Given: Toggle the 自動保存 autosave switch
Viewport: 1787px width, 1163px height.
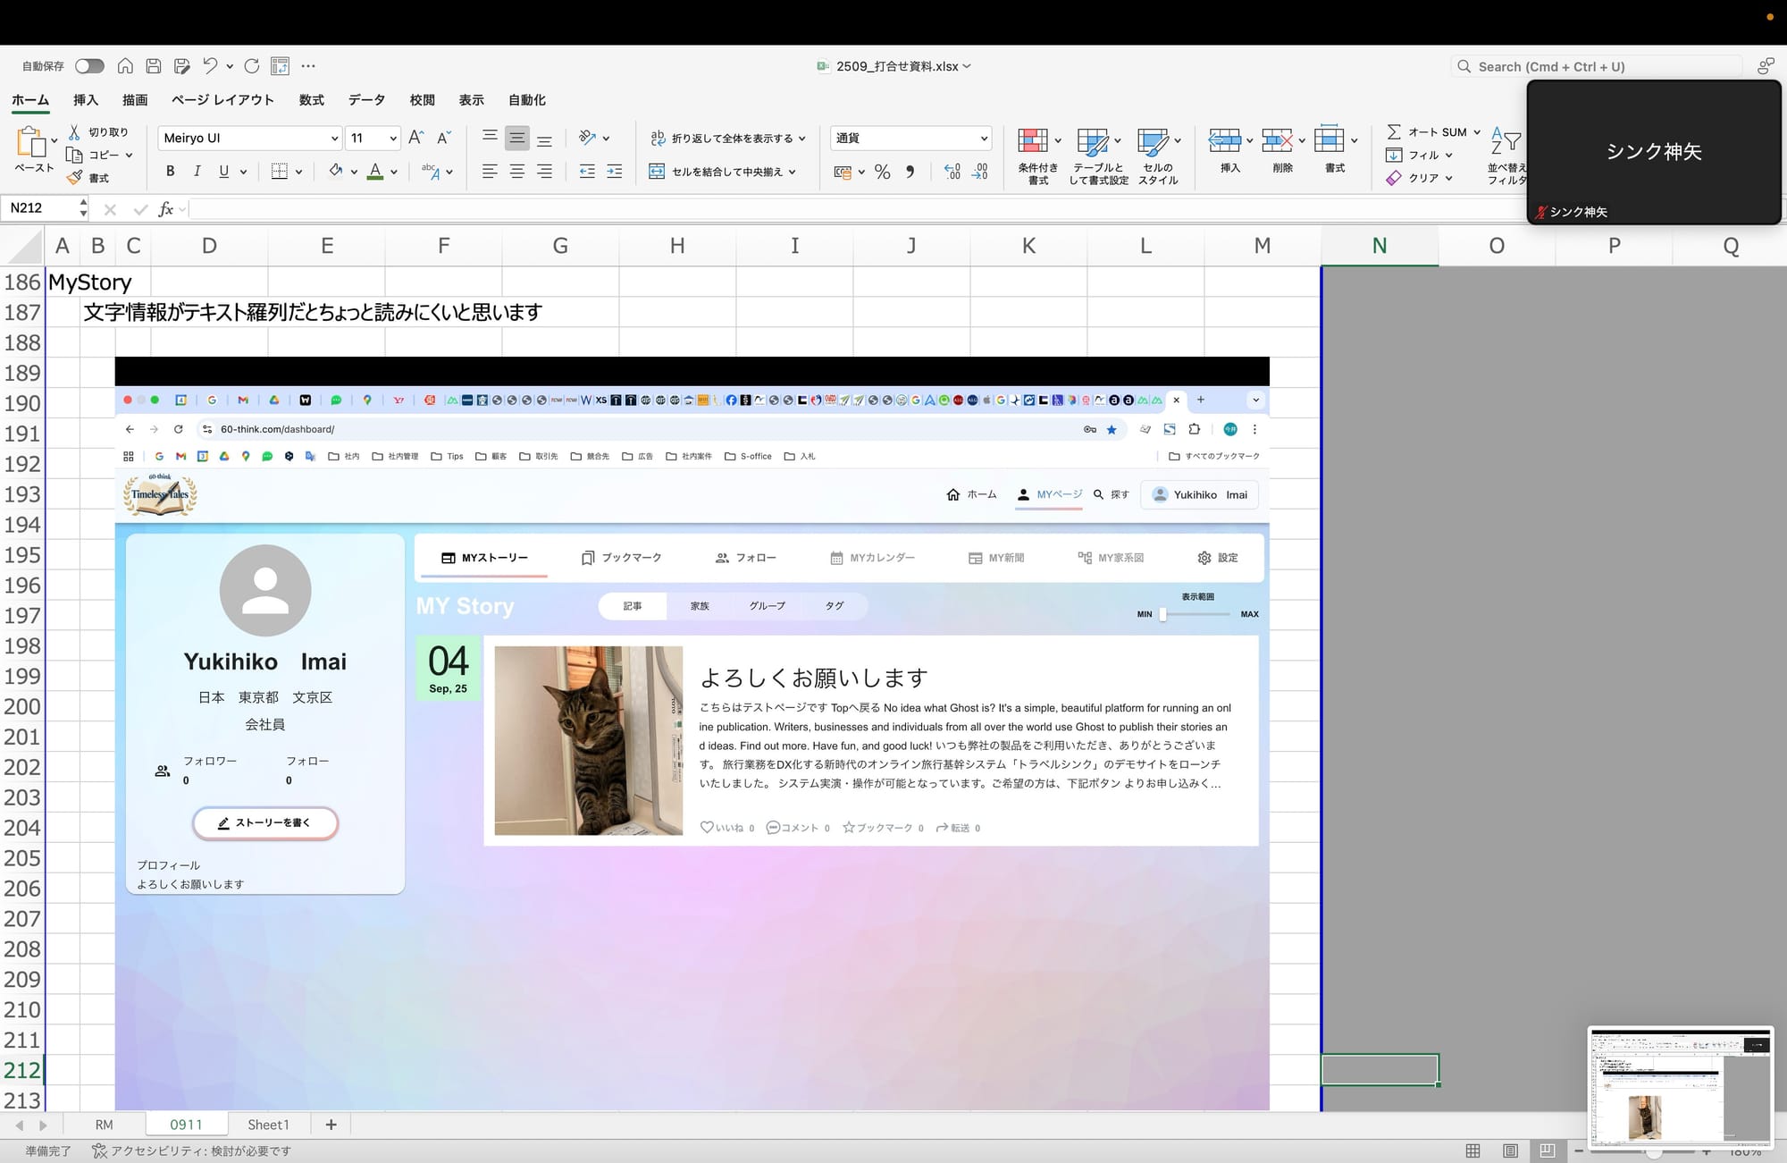Looking at the screenshot, I should coord(89,66).
